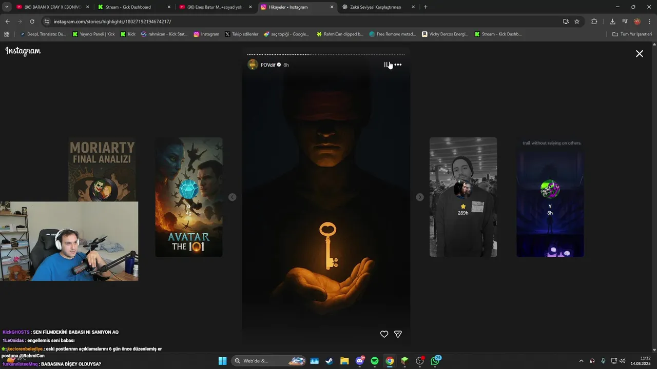Open the rahmican - Kick Stat bookmark

click(x=164, y=34)
